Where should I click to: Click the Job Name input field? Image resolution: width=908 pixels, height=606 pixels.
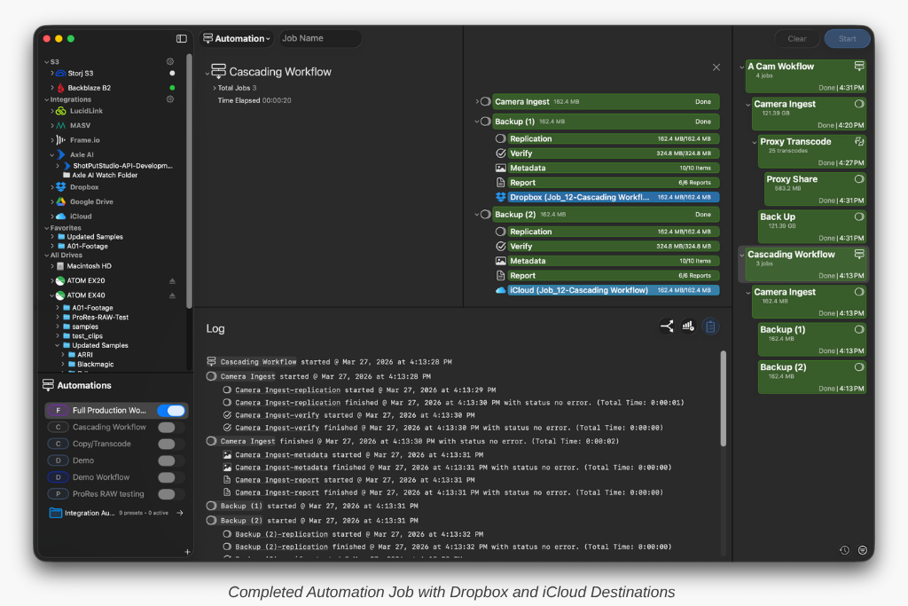(x=319, y=39)
